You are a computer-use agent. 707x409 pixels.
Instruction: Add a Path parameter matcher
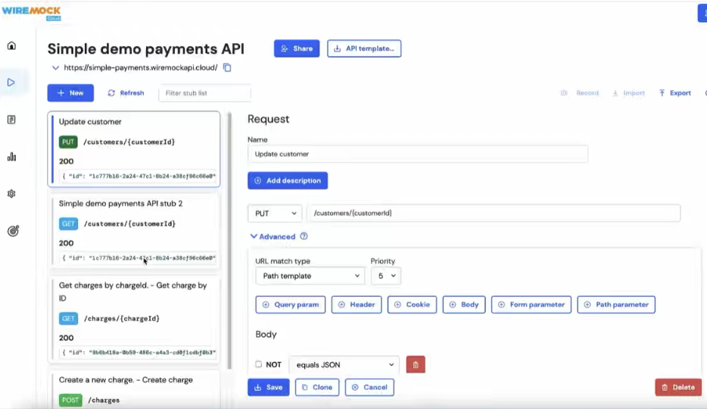click(616, 304)
